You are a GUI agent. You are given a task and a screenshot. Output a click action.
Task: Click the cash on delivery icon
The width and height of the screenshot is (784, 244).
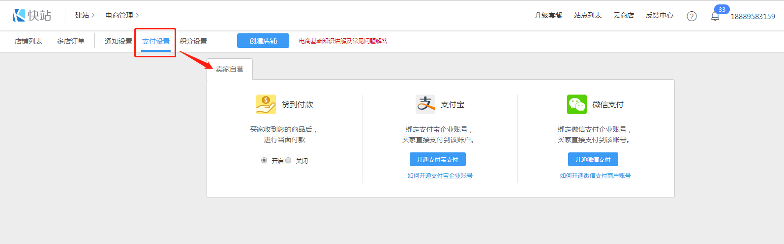[266, 104]
